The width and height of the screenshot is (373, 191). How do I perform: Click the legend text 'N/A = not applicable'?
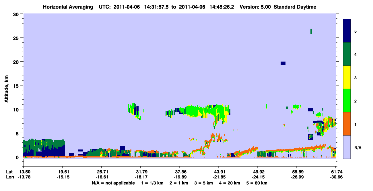[113, 183]
